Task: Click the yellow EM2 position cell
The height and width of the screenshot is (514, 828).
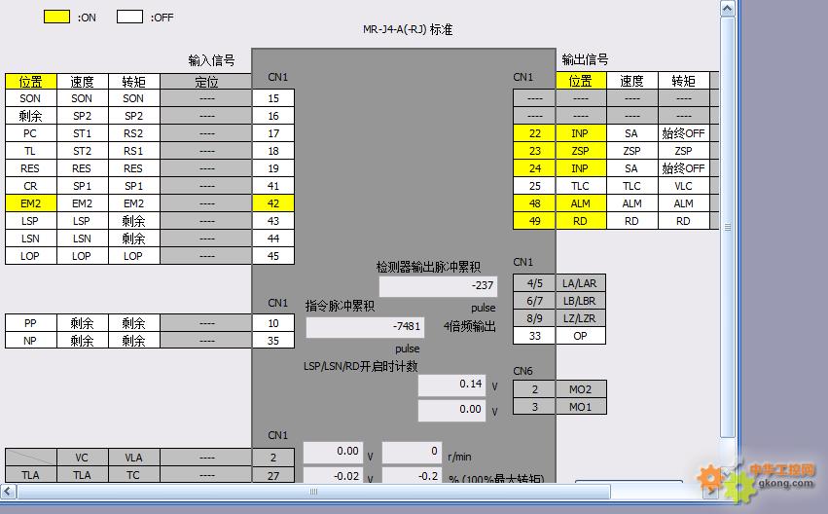Action: (x=30, y=202)
